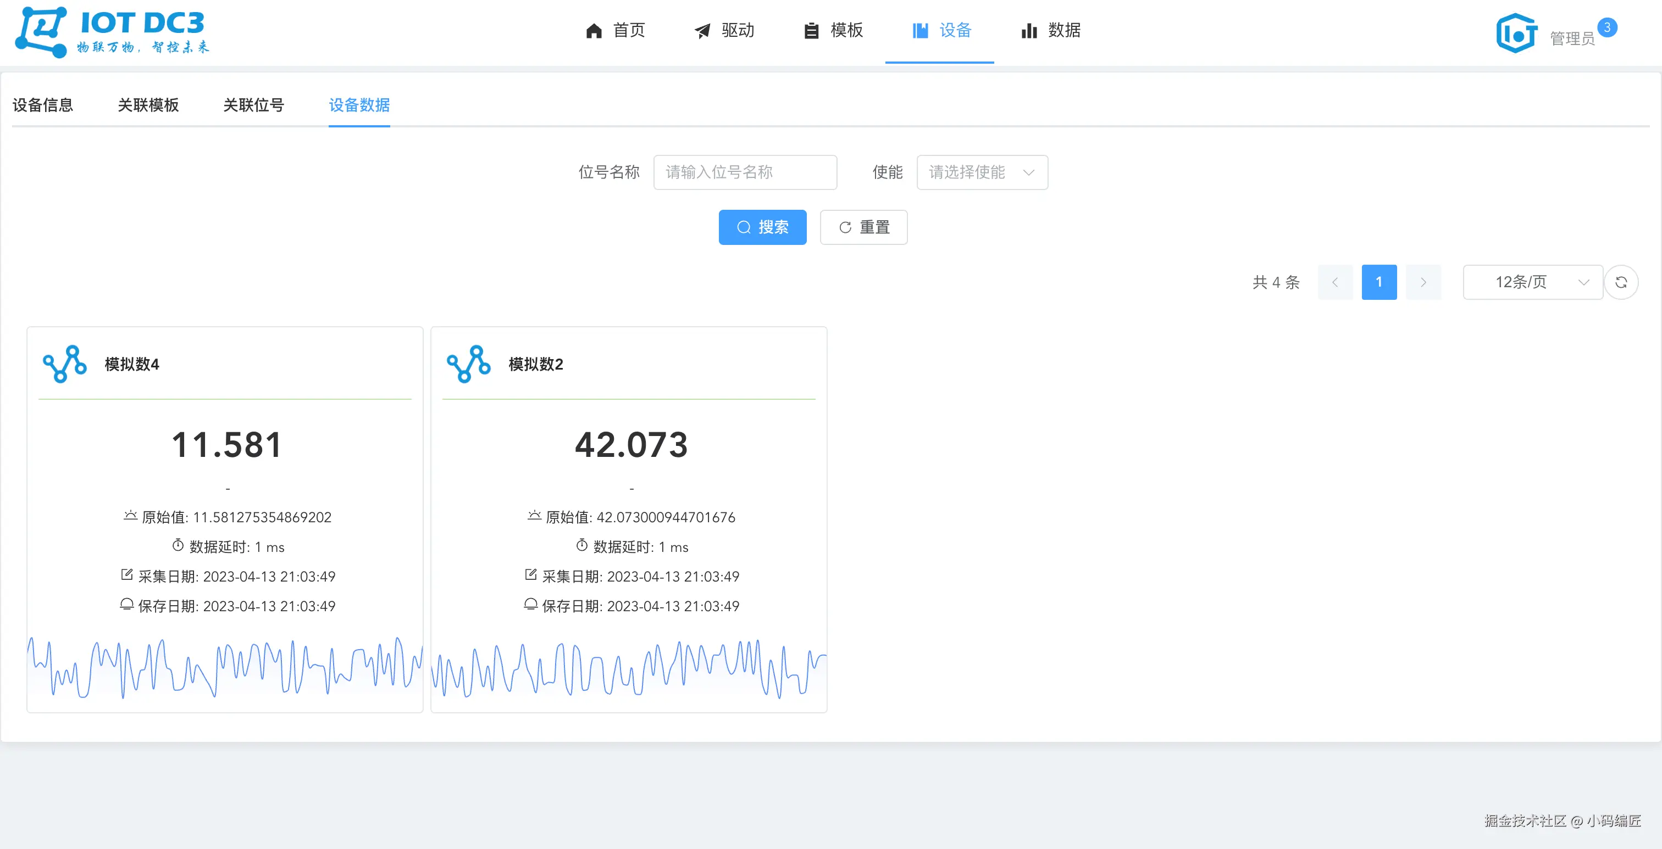Click the paper plane icon beside 驱动
The image size is (1662, 849).
coord(702,30)
